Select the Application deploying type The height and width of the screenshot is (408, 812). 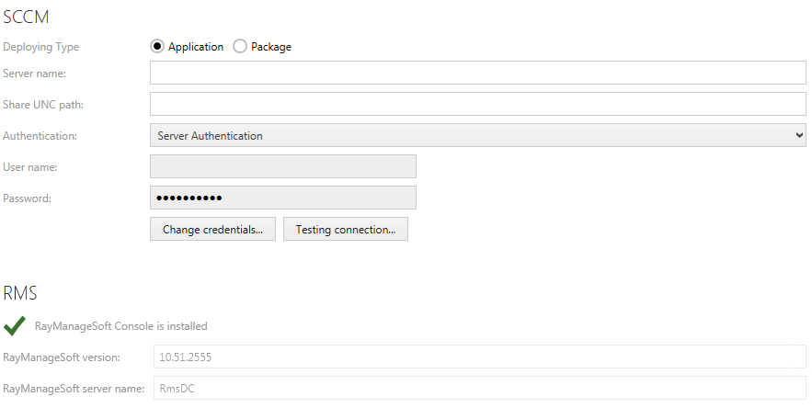pyautogui.click(x=157, y=47)
